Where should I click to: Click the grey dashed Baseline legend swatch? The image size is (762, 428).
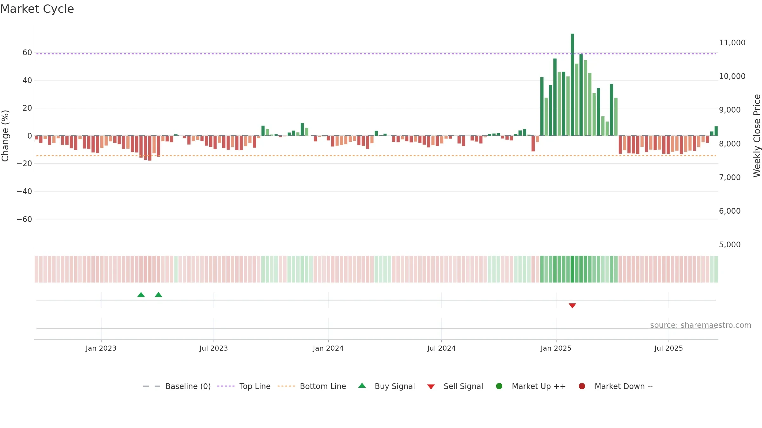[152, 386]
